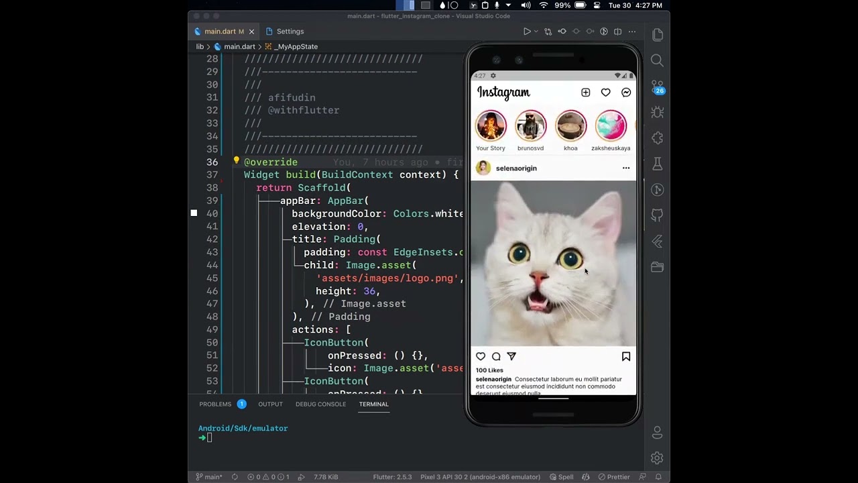Open the Testing flask icon

657,164
